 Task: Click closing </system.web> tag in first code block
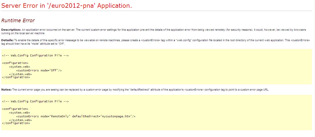click(x=20, y=74)
